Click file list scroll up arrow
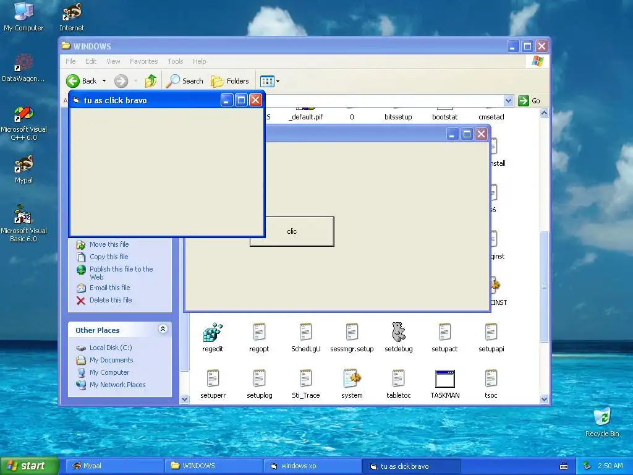This screenshot has height=475, width=633. 544,113
